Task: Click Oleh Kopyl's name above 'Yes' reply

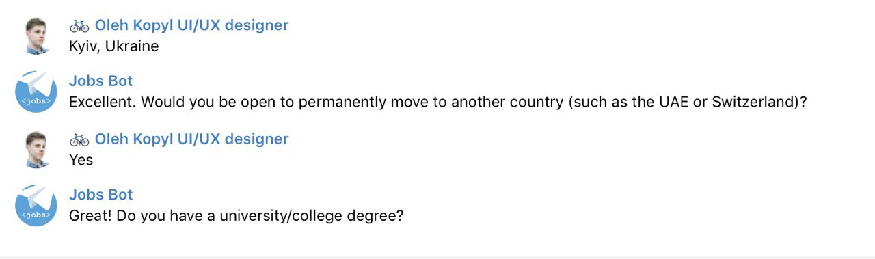Action: click(x=191, y=139)
